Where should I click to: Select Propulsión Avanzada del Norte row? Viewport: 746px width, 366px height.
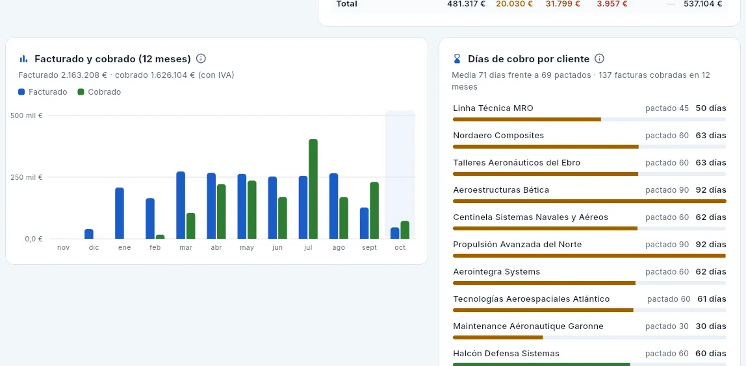(589, 249)
